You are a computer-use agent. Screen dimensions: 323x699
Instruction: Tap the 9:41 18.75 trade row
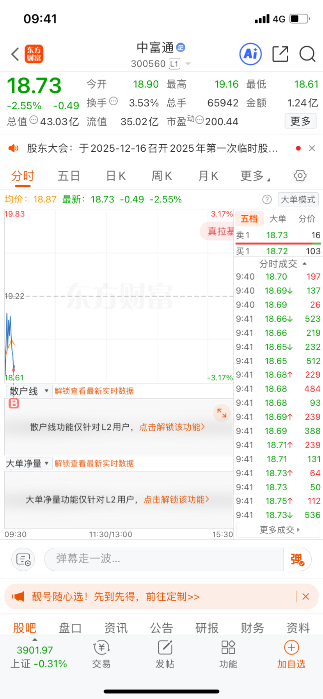pyautogui.click(x=278, y=501)
